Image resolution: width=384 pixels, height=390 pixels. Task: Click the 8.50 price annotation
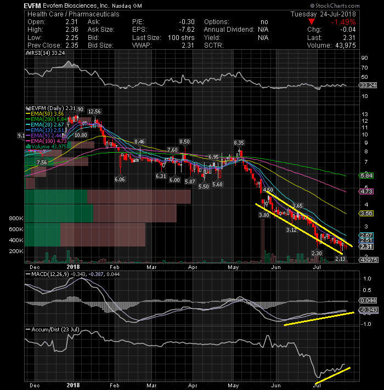184,141
